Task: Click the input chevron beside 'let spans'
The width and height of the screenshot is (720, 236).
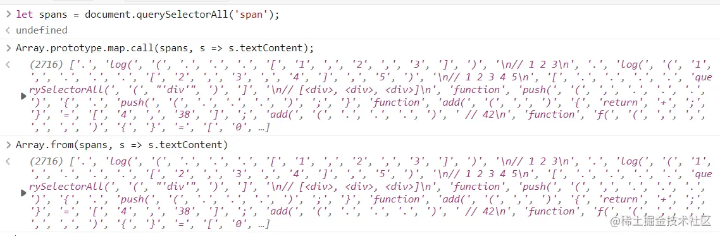Action: (x=8, y=14)
